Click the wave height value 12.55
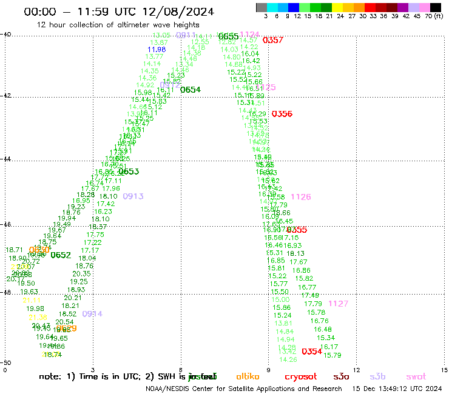 [200, 42]
